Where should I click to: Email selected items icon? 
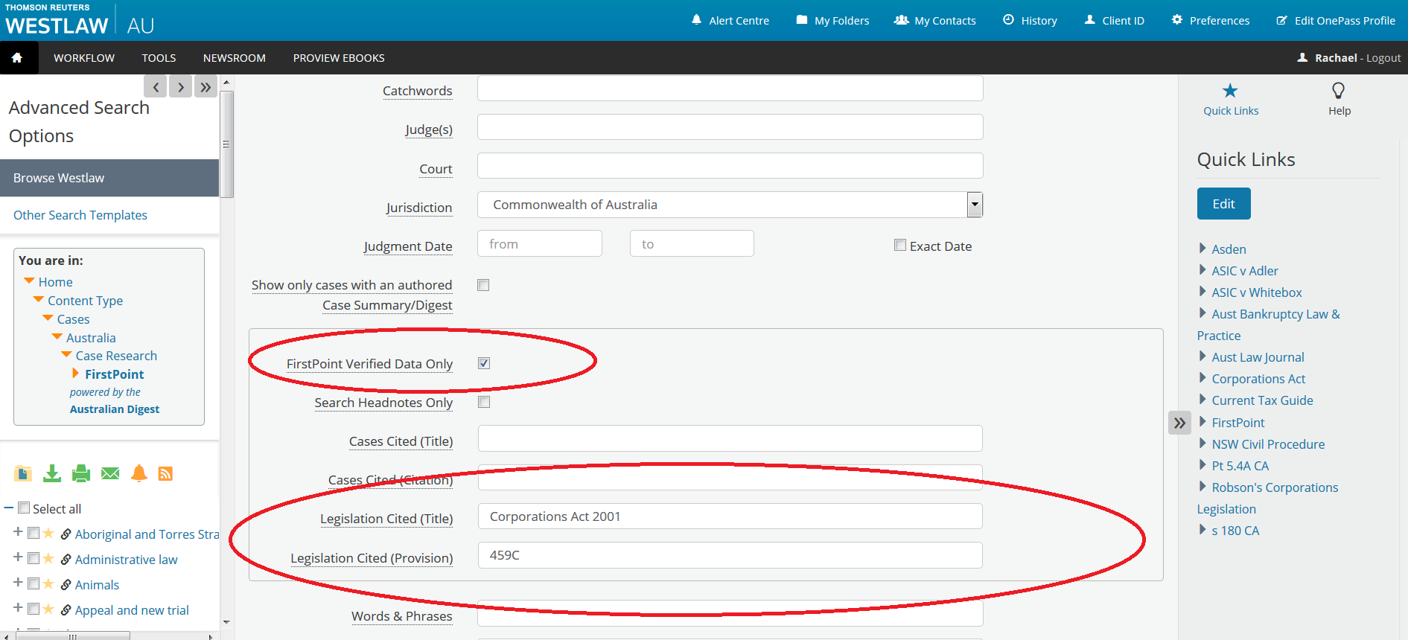pos(110,473)
